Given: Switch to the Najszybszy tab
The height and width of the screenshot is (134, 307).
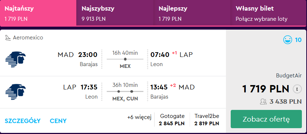Looking at the screenshot, I should [115, 13].
